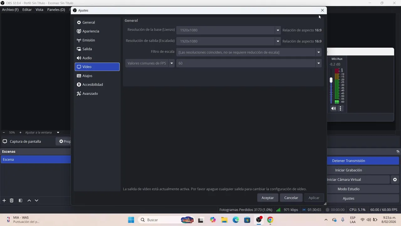Expand the 60 FPS value dropdown
This screenshot has height=226, width=401.
tap(319, 63)
